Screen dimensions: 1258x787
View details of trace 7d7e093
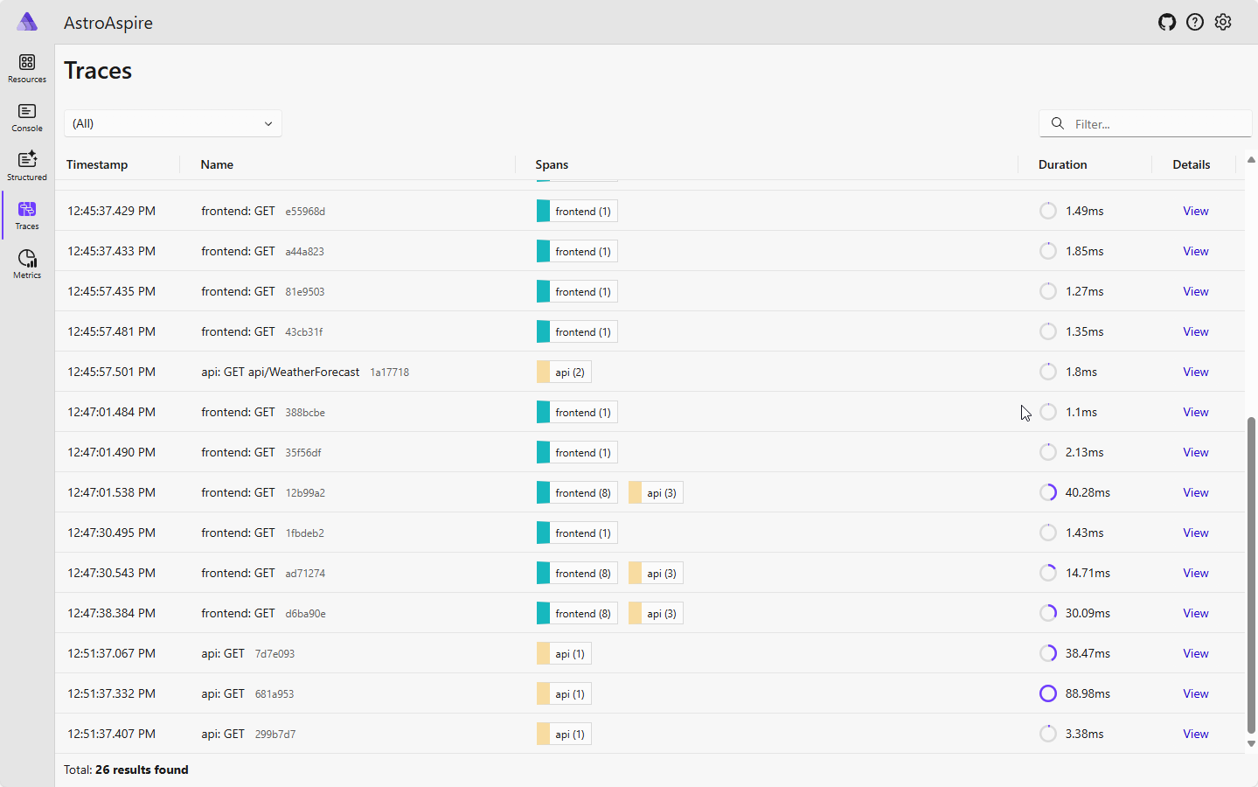coord(1196,653)
